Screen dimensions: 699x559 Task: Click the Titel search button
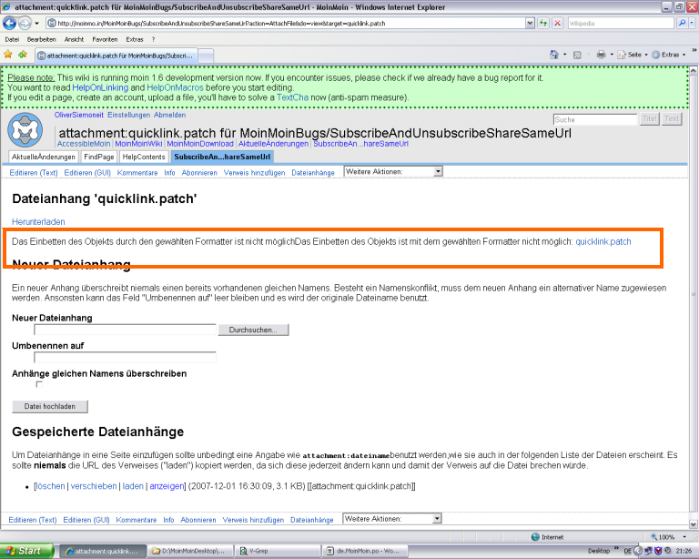[650, 118]
